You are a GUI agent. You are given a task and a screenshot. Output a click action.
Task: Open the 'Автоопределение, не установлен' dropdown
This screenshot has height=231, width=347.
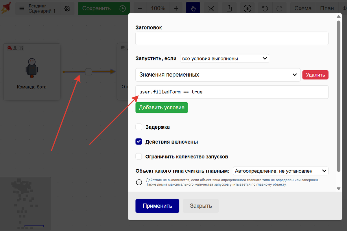click(280, 171)
